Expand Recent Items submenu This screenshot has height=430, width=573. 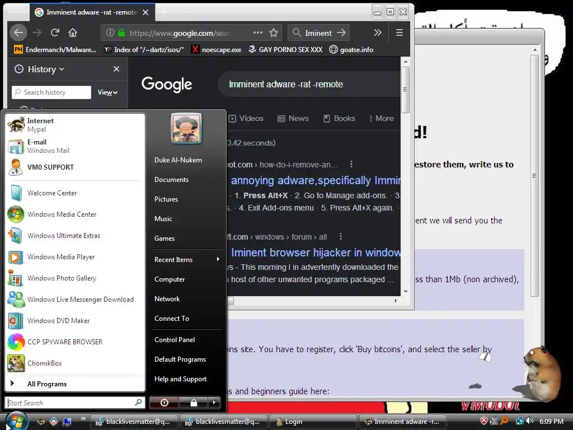[x=187, y=260]
